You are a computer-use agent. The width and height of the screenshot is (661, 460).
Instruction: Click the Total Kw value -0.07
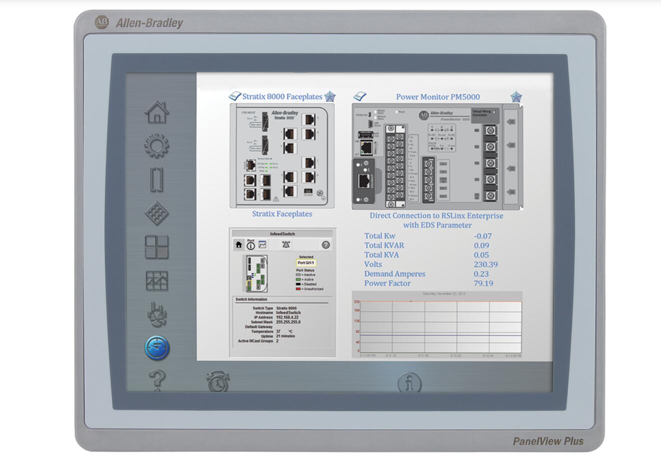(483, 236)
